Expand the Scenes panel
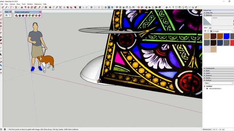Screen dimensions: 234x131 pos(218,78)
